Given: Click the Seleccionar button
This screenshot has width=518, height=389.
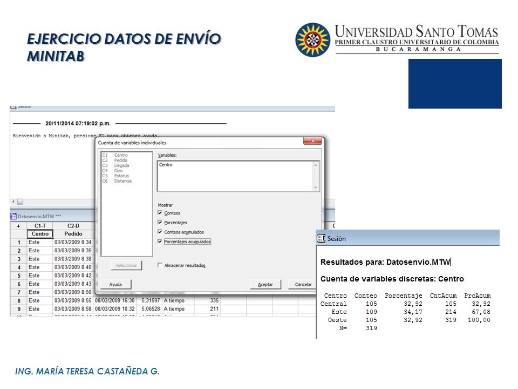Looking at the screenshot, I should [126, 265].
